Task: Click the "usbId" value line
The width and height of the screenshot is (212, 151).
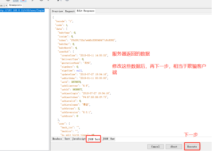Action: (72, 90)
